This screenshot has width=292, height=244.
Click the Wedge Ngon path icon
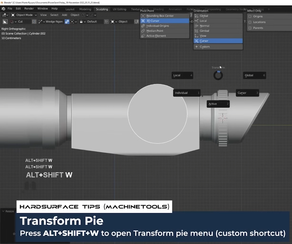pyautogui.click(x=40, y=22)
